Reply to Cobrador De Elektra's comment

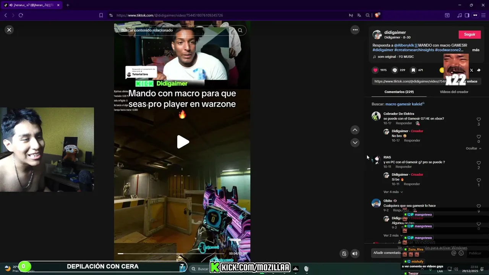coord(404,123)
